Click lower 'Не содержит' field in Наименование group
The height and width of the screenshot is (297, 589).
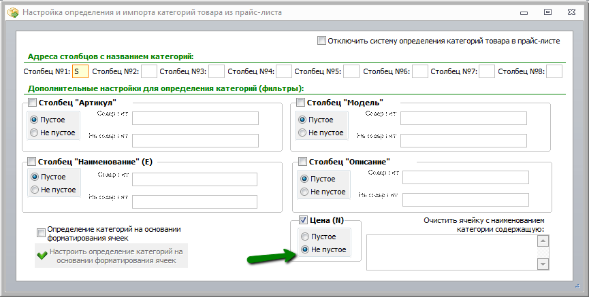195,202
